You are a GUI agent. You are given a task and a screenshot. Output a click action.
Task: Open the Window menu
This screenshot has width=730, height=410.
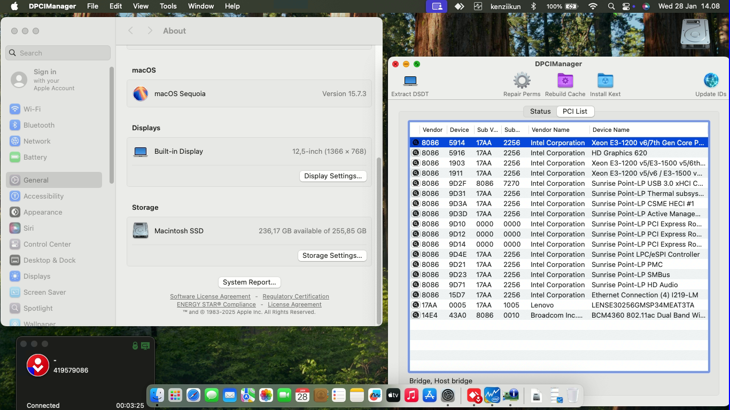(201, 6)
